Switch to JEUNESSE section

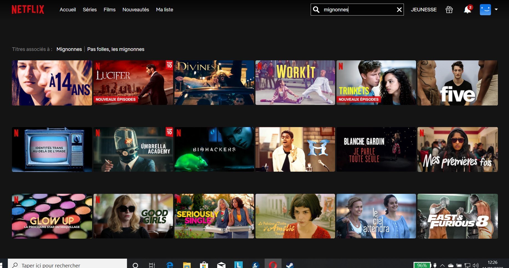tap(424, 10)
